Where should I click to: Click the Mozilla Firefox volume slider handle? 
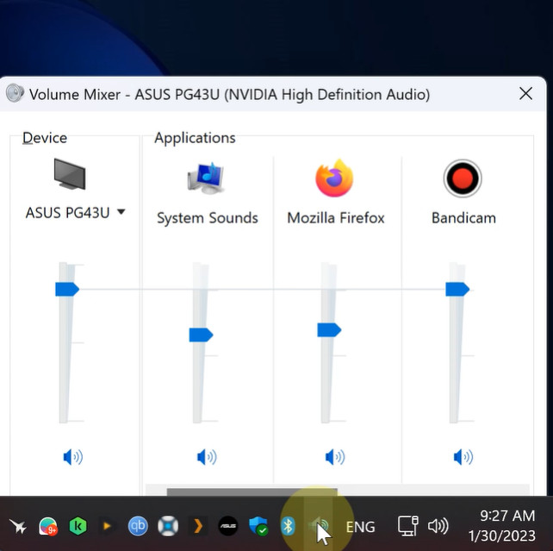pos(329,330)
